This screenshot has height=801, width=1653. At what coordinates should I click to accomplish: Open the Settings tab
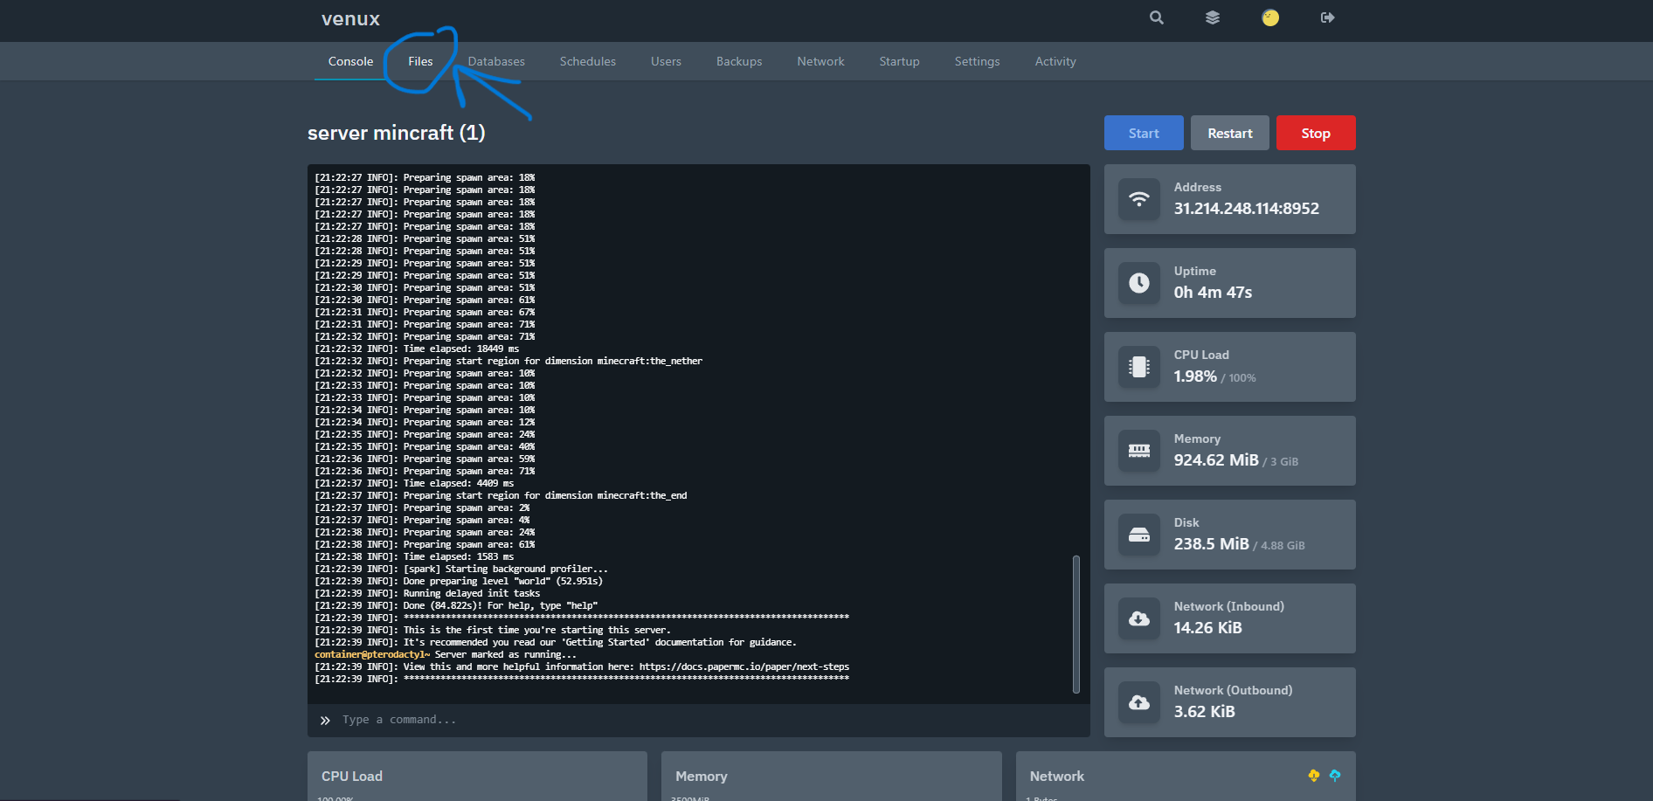(x=977, y=62)
